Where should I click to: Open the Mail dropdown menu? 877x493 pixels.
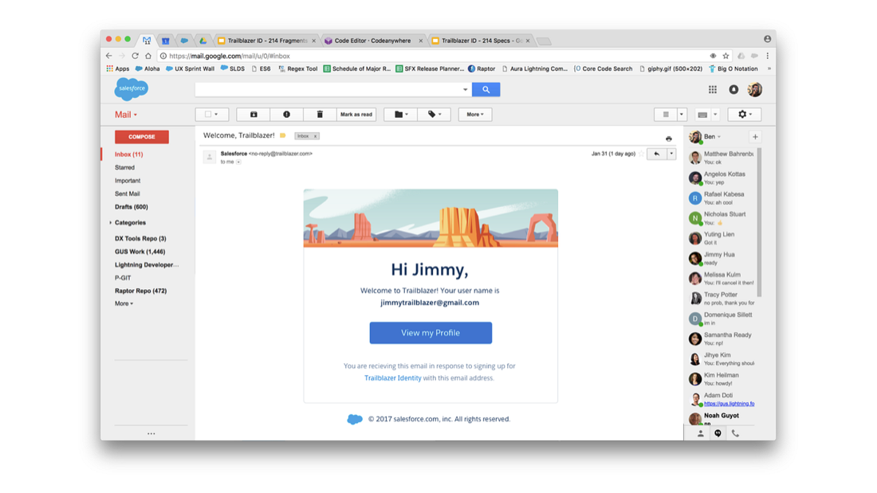pos(126,115)
